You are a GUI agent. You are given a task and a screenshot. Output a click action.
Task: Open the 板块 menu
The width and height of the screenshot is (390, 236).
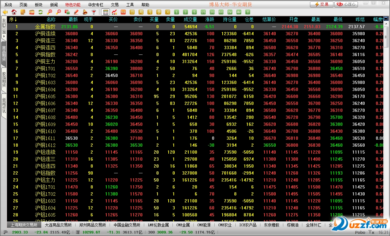(x=39, y=5)
